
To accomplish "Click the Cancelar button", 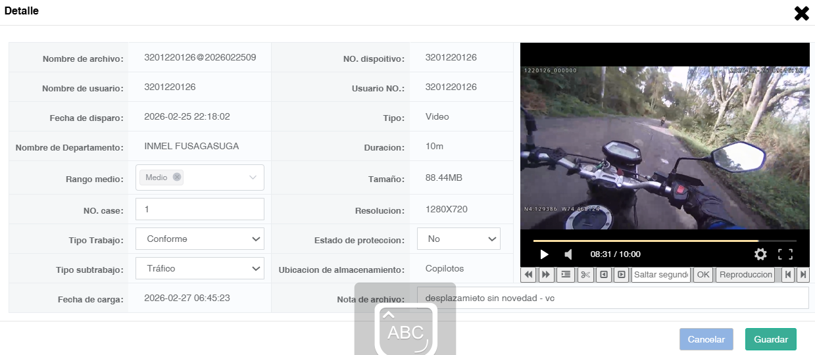I will [706, 339].
